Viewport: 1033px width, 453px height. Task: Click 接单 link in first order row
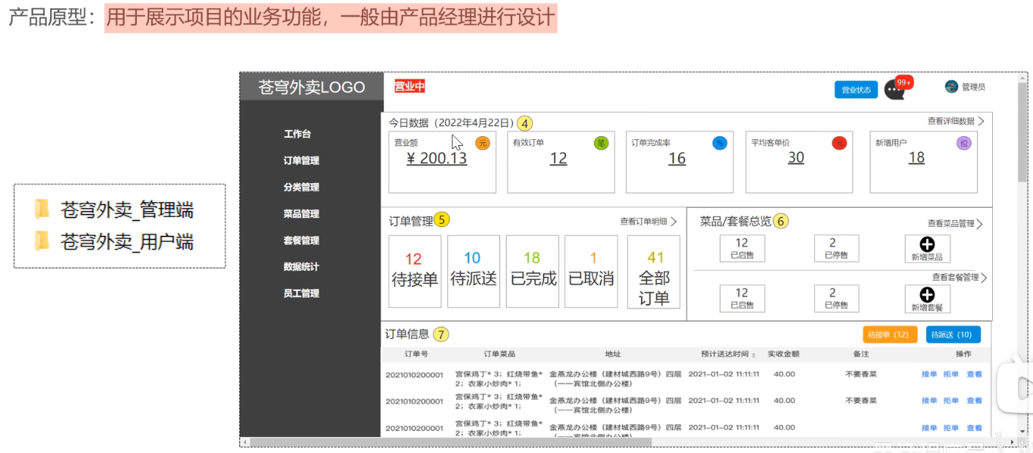point(929,374)
